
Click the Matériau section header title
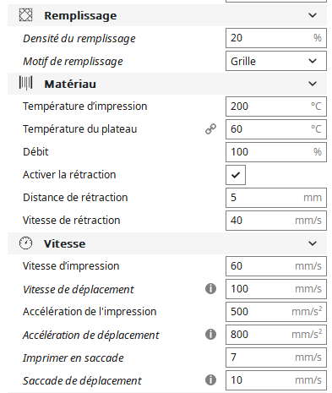tap(70, 84)
